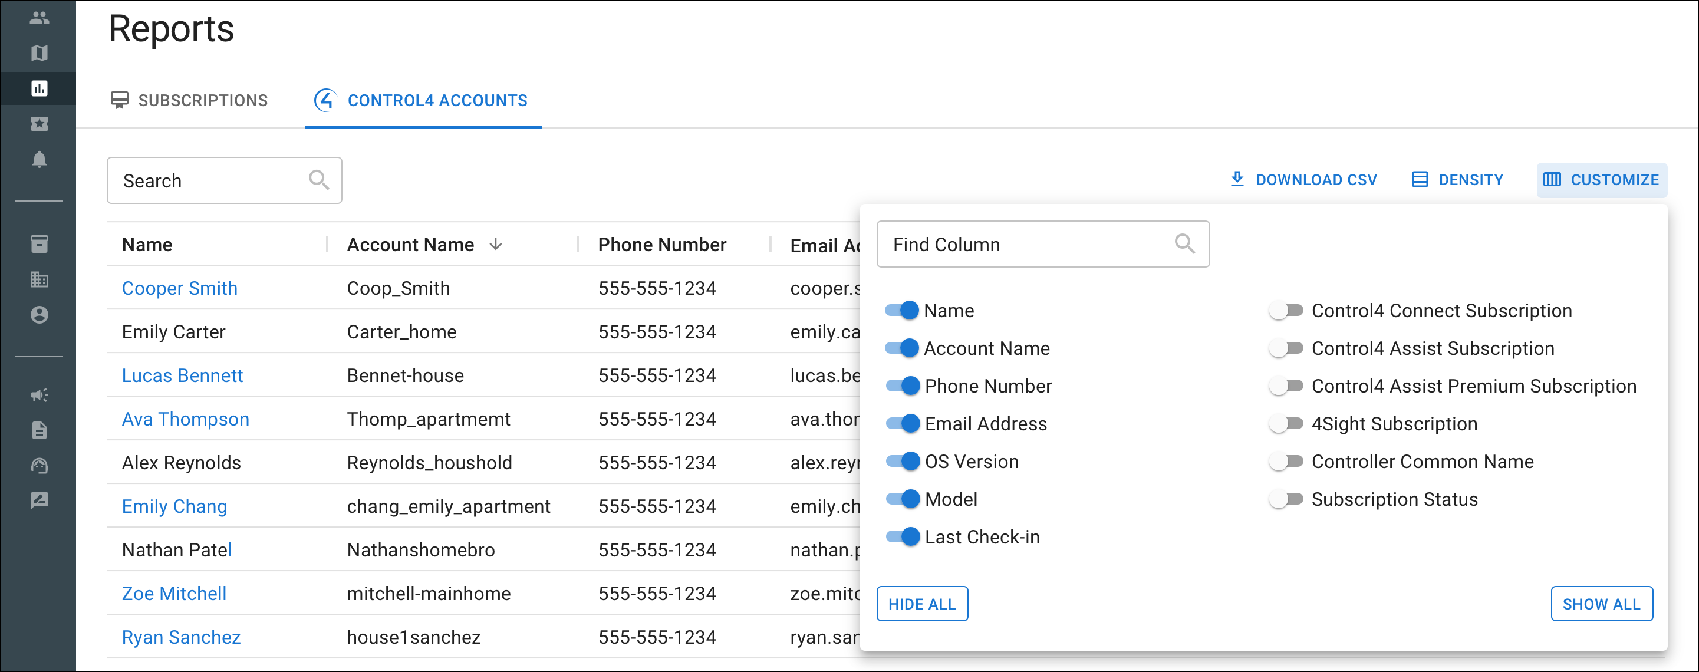Open the document icon in the sidebar
The image size is (1699, 672).
39,430
